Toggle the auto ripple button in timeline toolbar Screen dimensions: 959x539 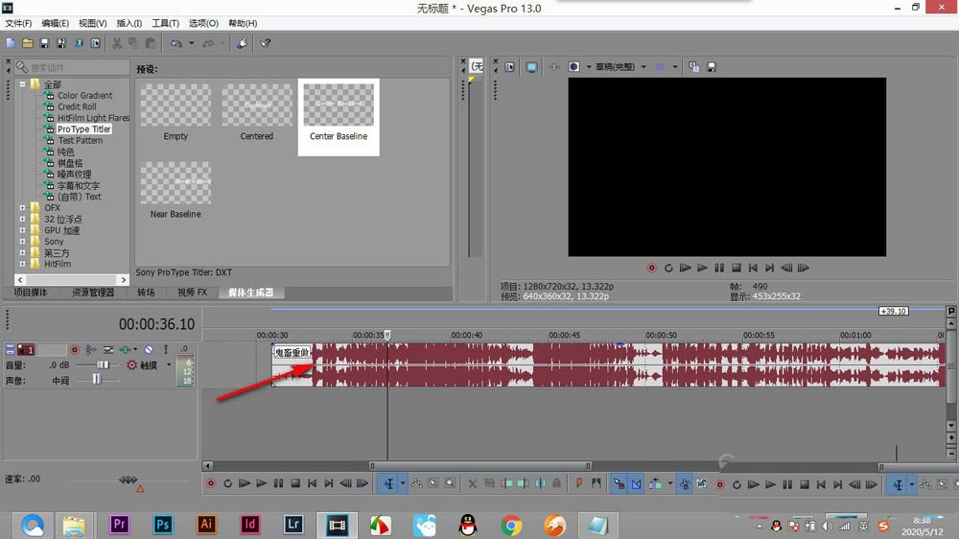coord(655,484)
